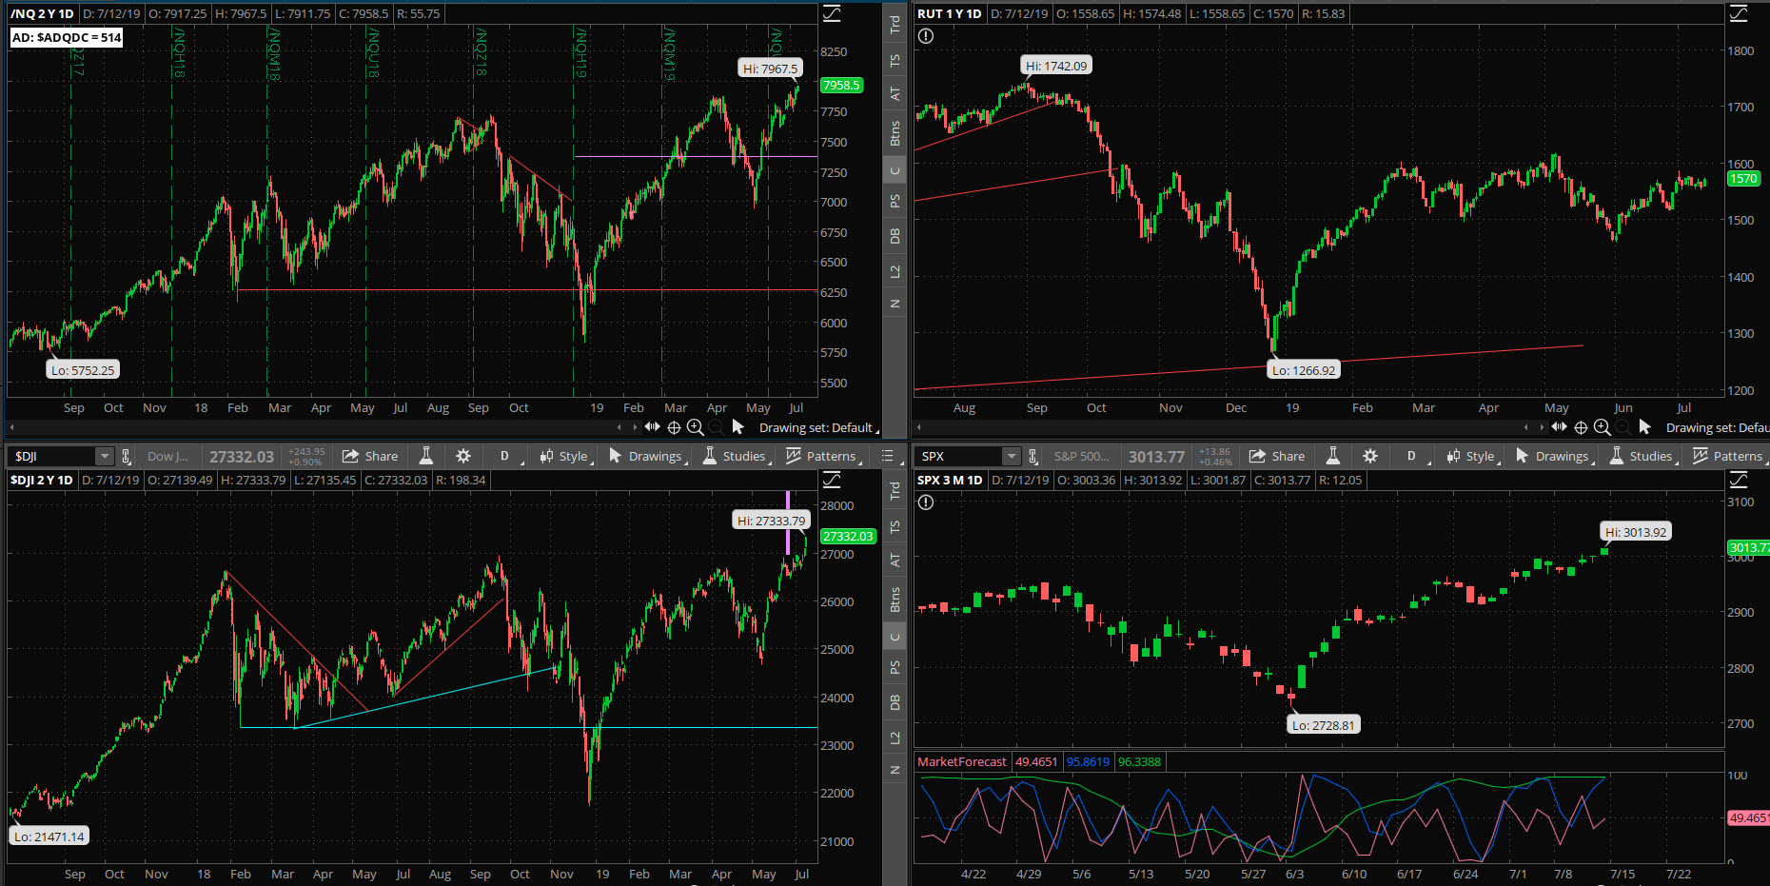Open the D timeframe dropdown on SPX chart

click(x=1411, y=456)
